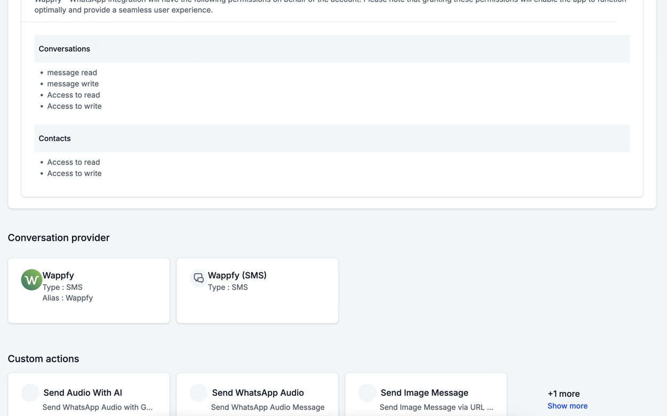Click the 'message write' permission item
Viewport: 667px width, 416px height.
[x=73, y=84]
